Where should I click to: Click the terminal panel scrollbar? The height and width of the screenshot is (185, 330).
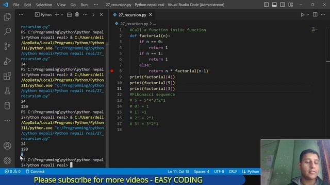[107, 105]
